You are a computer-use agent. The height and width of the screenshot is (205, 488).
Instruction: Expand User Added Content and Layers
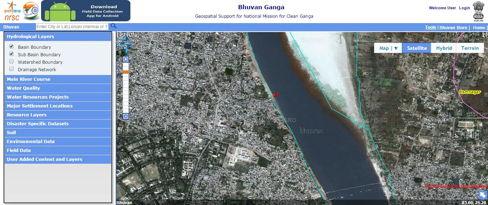pos(58,159)
